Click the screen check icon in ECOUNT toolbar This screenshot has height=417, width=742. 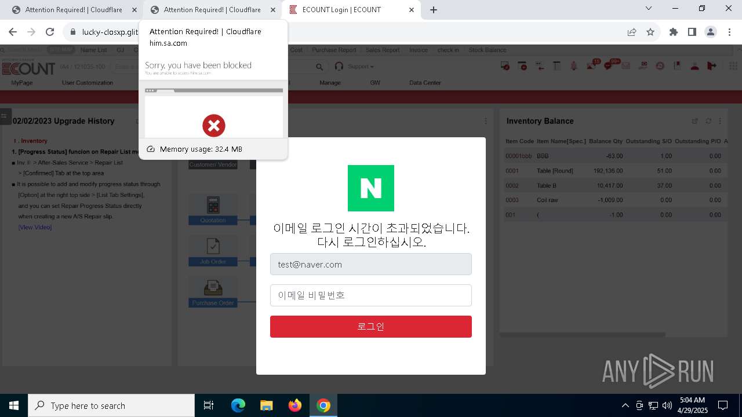pyautogui.click(x=505, y=66)
